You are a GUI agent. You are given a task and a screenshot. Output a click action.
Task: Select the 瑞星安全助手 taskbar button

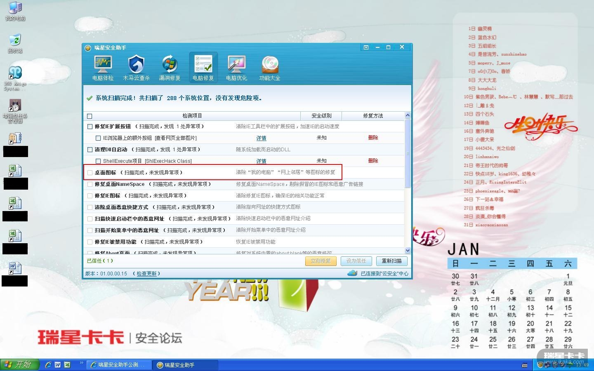click(x=185, y=365)
